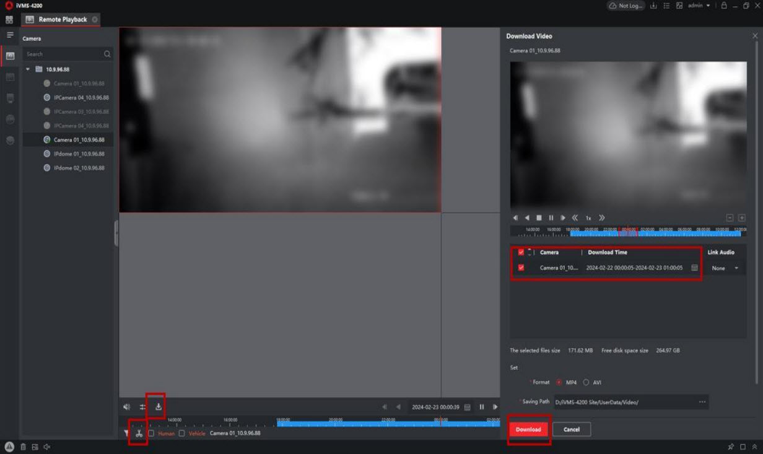Open the calendar icon beside the playback time

tap(467, 407)
